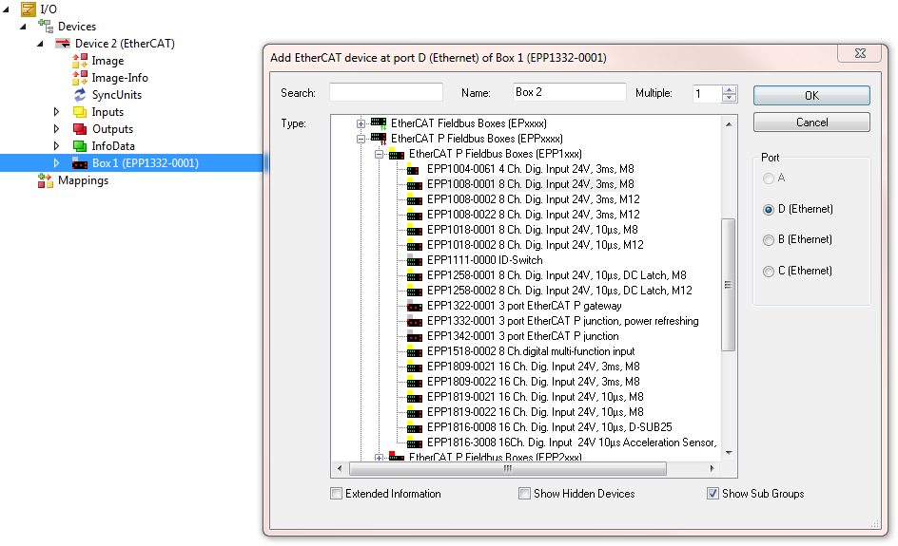The height and width of the screenshot is (546, 898).
Task: Select EPP1258-0002 DC Latch, M12 entry
Action: (559, 291)
